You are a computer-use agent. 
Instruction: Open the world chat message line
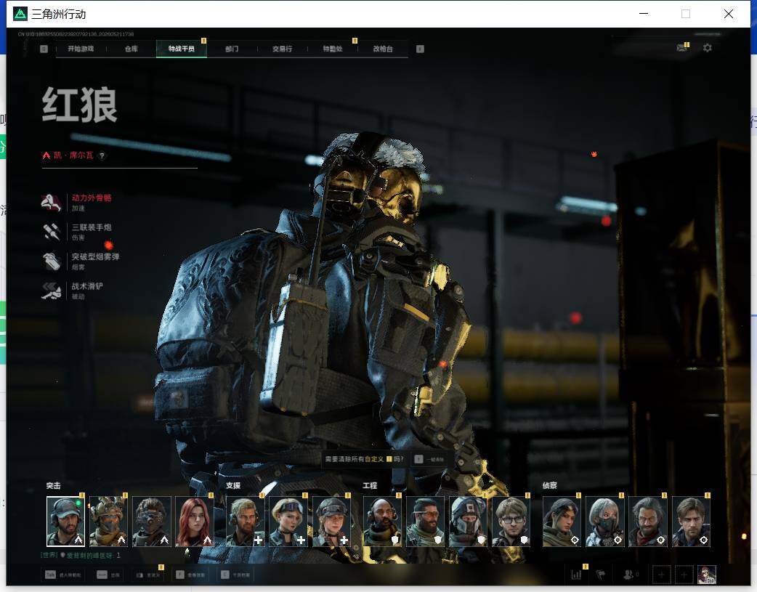(x=81, y=555)
